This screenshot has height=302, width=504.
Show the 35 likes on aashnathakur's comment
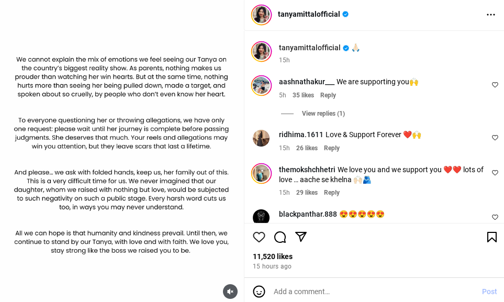tap(303, 95)
